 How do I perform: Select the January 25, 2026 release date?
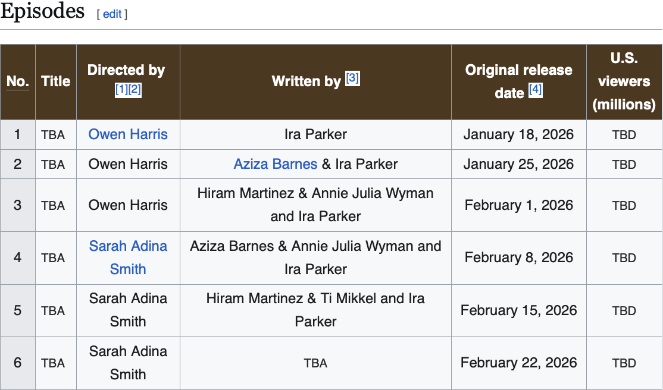click(519, 164)
